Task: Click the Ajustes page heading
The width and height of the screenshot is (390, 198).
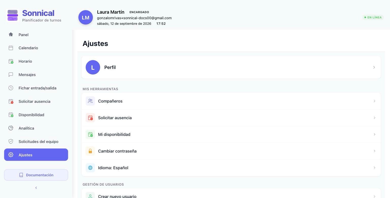Action: tap(95, 43)
